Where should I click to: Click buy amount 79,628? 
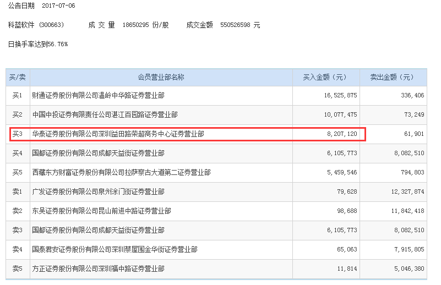pos(347,191)
